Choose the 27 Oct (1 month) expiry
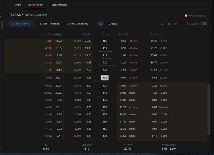 tap(49, 24)
